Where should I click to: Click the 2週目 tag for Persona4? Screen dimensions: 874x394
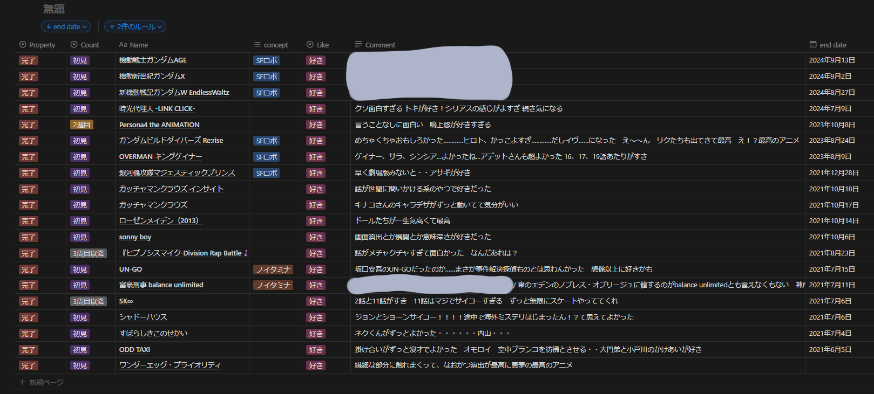82,125
